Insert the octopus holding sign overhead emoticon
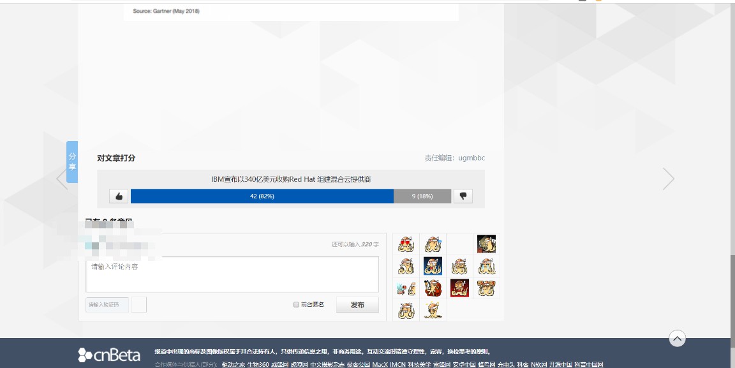This screenshot has height=368, width=735. click(x=487, y=288)
